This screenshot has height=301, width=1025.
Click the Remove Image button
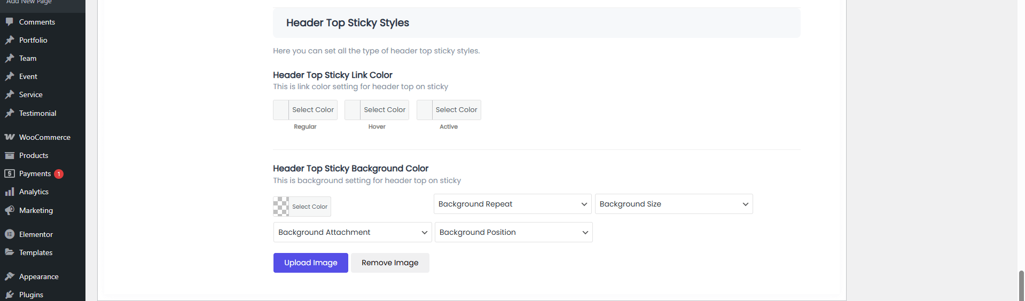pos(390,263)
